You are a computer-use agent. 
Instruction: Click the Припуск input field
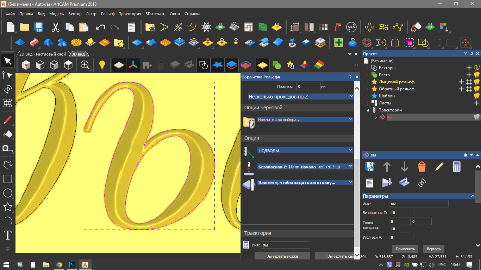pyautogui.click(x=308, y=86)
